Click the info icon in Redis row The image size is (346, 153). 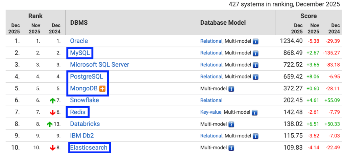tap(255, 112)
